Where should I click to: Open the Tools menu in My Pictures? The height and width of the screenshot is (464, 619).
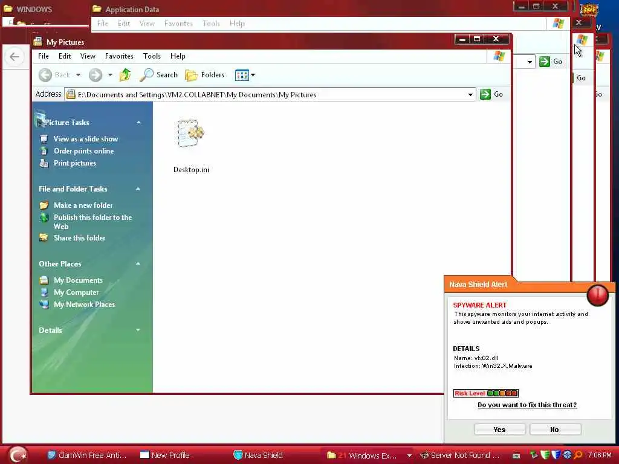152,56
